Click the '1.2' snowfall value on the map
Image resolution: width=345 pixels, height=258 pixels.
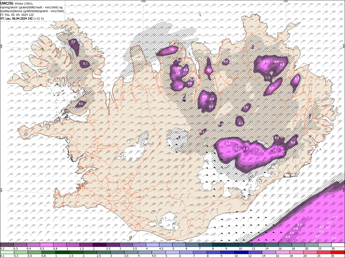coord(237,149)
